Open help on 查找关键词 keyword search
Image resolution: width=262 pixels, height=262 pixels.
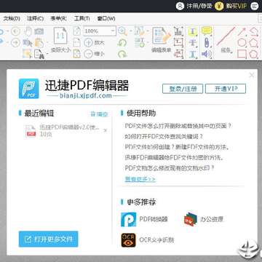coord(164,137)
